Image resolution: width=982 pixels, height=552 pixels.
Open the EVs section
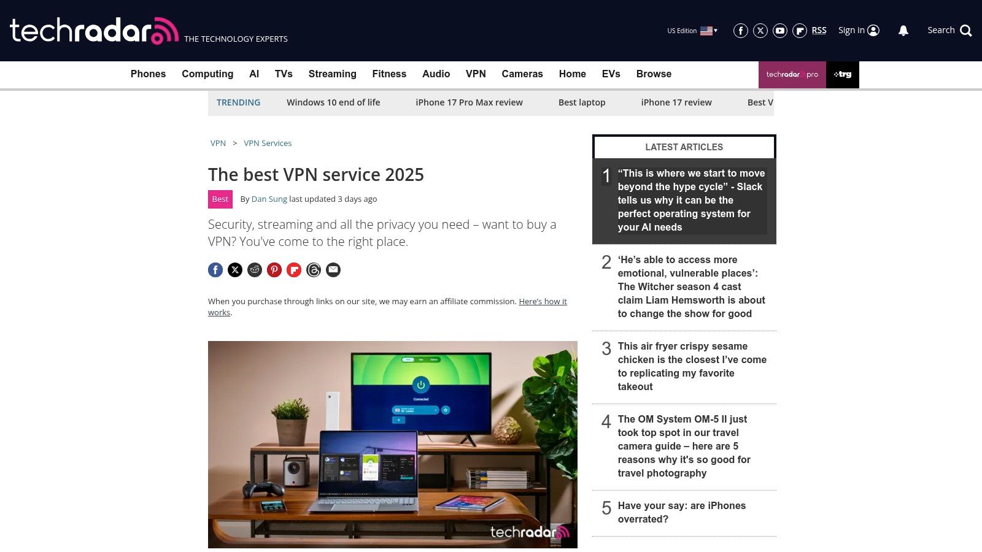(x=611, y=74)
